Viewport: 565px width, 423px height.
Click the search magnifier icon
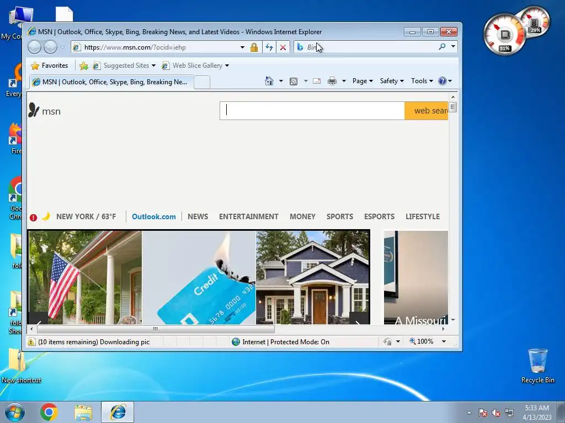tap(442, 46)
